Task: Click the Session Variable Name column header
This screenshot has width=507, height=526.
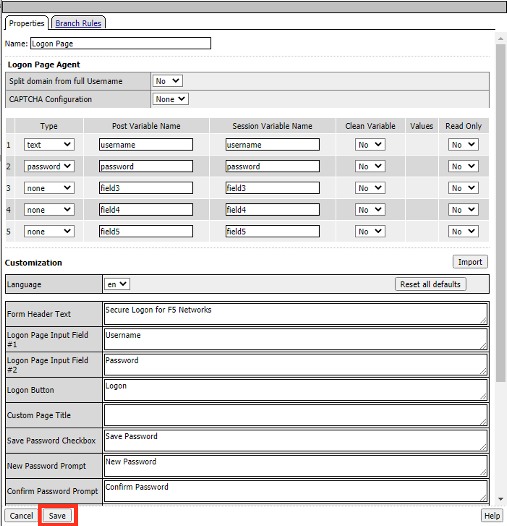Action: tap(272, 126)
